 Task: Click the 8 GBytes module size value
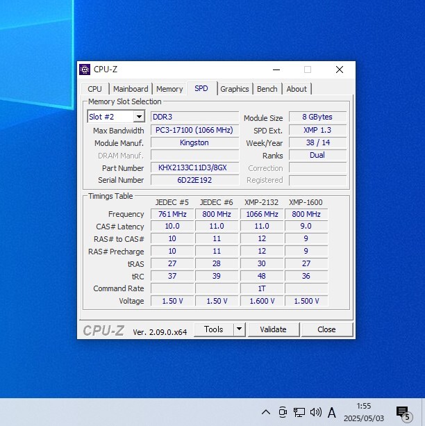pyautogui.click(x=317, y=117)
